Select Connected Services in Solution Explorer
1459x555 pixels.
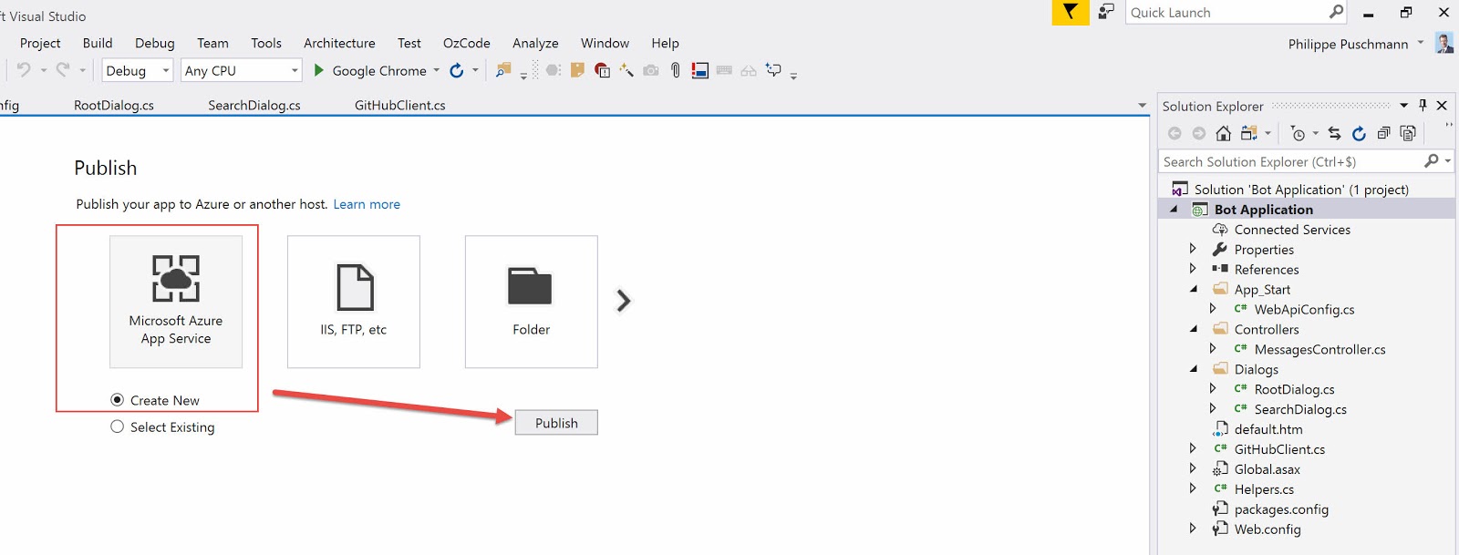1292,230
